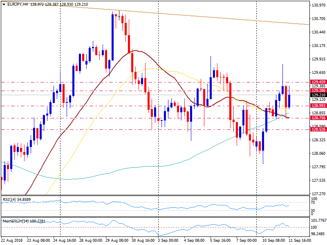Image resolution: width=327 pixels, height=245 pixels.
Task: Click the 22 Aug 2018 date label
Action: [11, 241]
